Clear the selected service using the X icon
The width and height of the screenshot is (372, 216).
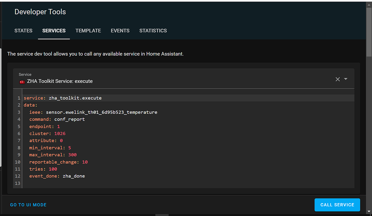(337, 79)
